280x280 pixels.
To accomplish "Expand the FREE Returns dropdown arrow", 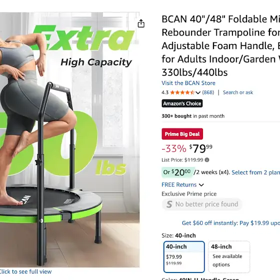I will pos(201,185).
